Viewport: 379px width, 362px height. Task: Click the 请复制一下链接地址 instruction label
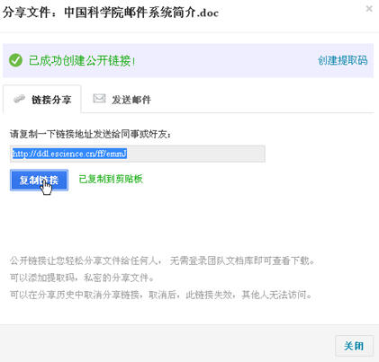[x=91, y=134]
